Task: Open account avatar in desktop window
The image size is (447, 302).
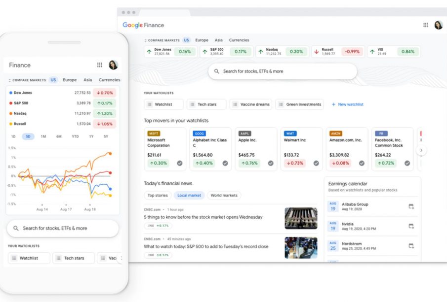Action: click(x=439, y=25)
